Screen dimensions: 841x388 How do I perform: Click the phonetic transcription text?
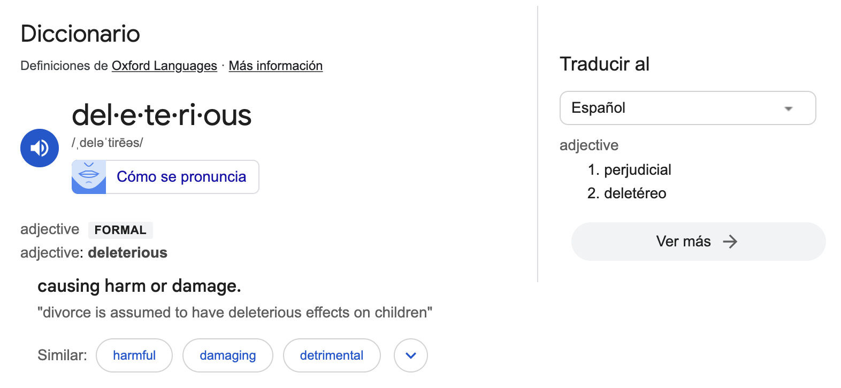coord(108,143)
